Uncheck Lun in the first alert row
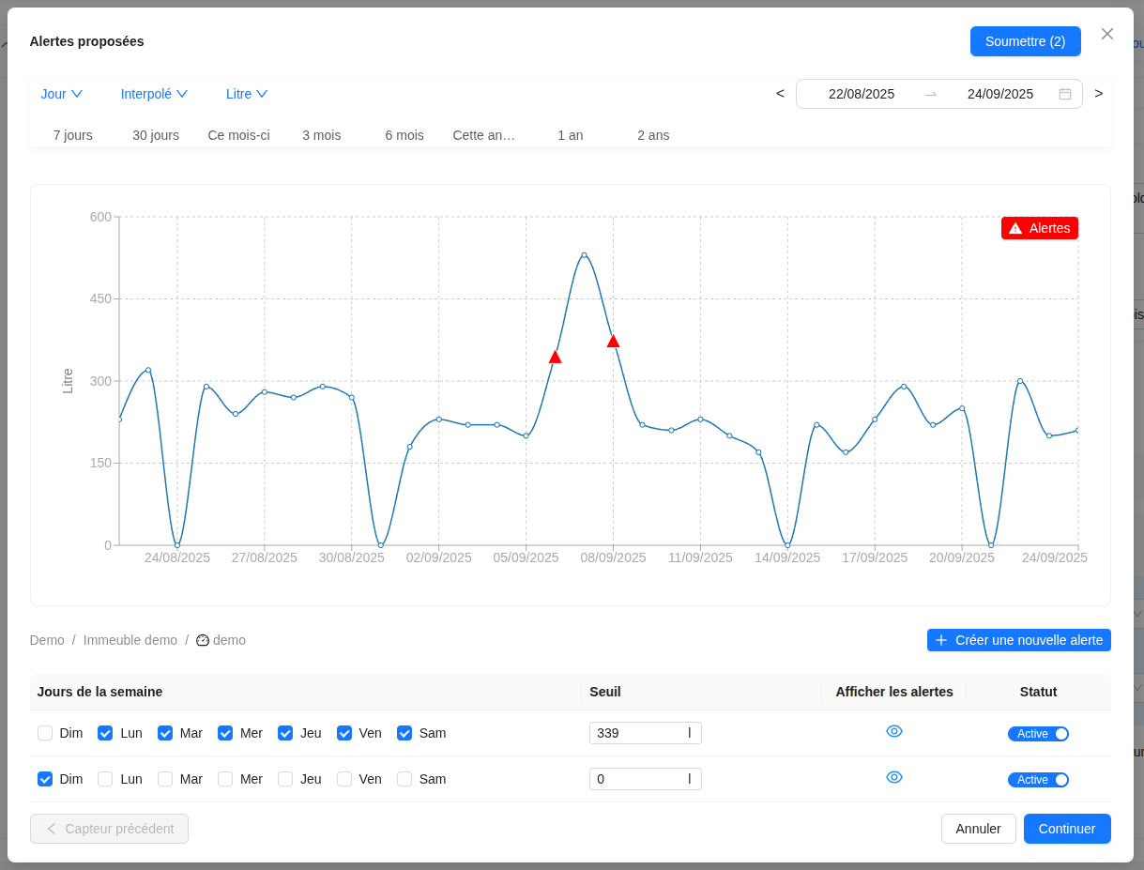Viewport: 1144px width, 870px height. coord(105,733)
